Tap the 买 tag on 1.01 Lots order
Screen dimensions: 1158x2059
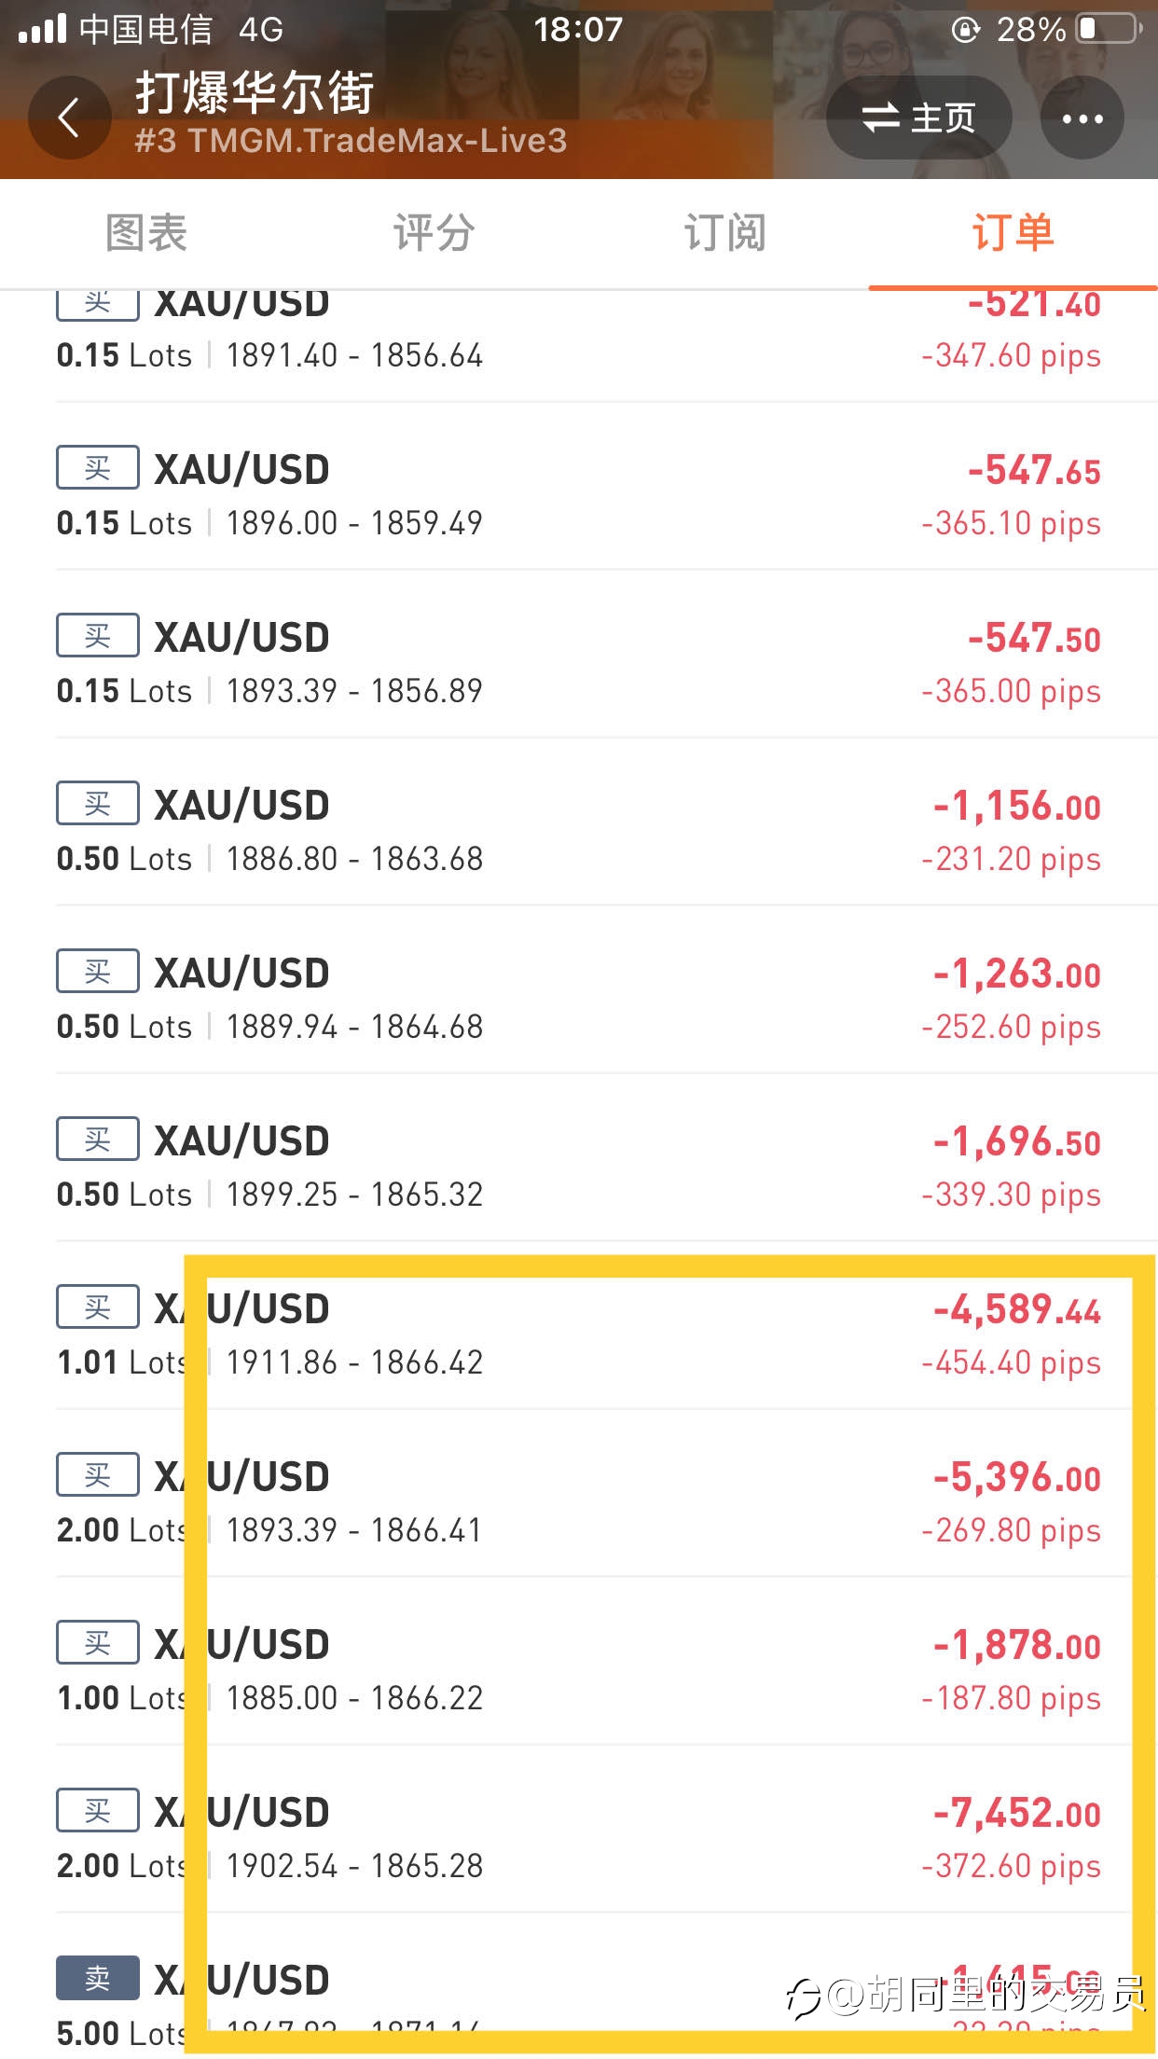(98, 1306)
